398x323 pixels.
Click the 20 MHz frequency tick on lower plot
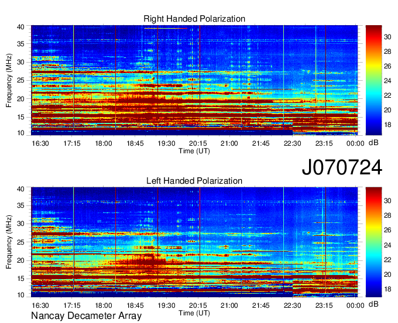coord(20,260)
